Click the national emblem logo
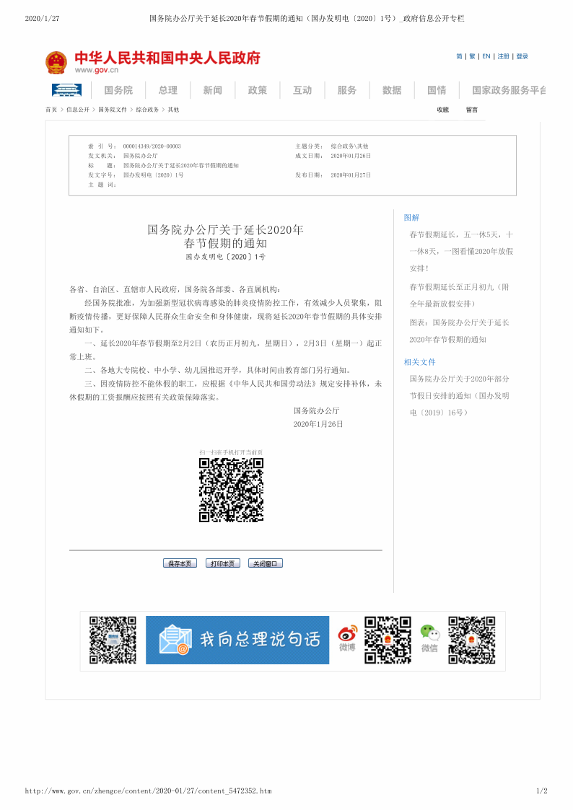Image resolution: width=573 pixels, height=810 pixels. click(x=56, y=62)
